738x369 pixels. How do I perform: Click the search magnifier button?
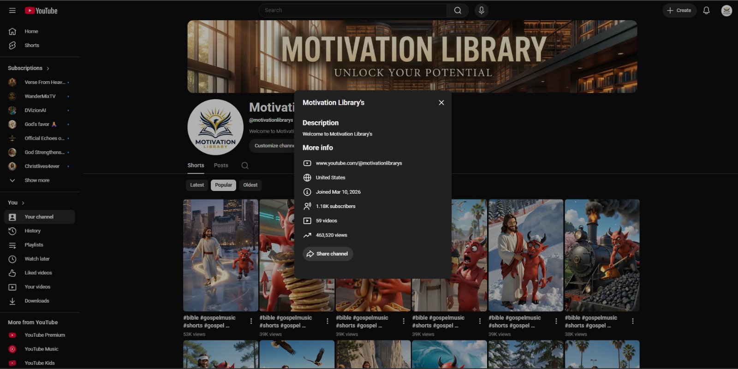(x=458, y=10)
